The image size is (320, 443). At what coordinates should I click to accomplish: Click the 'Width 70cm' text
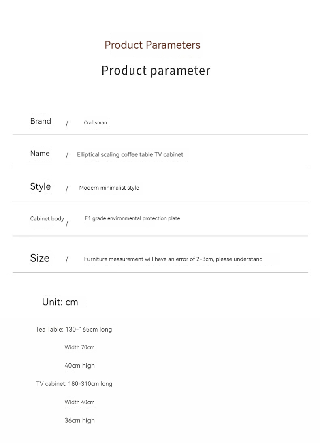click(79, 347)
